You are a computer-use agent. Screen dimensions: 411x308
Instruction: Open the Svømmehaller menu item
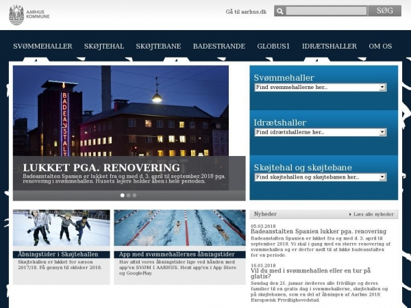pos(42,47)
